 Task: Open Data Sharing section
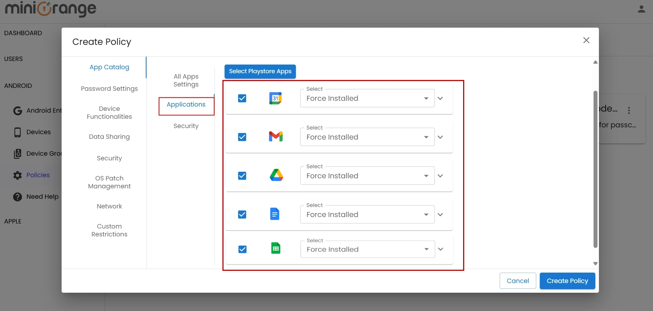pos(109,137)
